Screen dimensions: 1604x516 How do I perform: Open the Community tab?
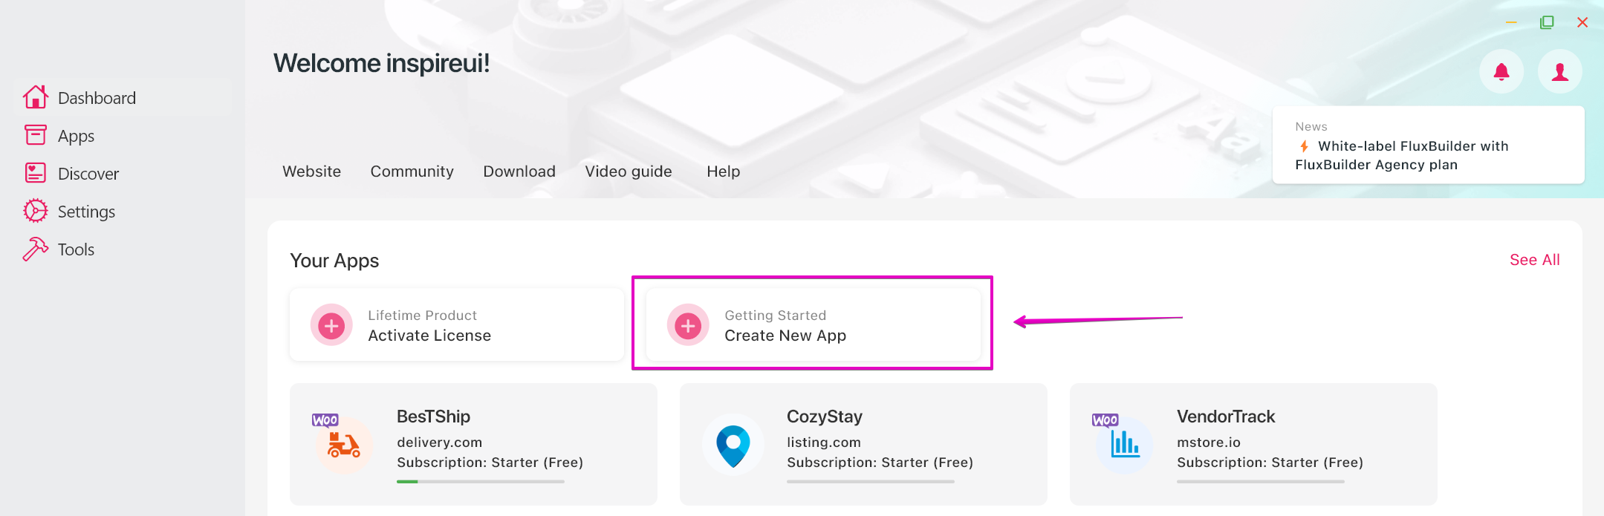(x=412, y=172)
